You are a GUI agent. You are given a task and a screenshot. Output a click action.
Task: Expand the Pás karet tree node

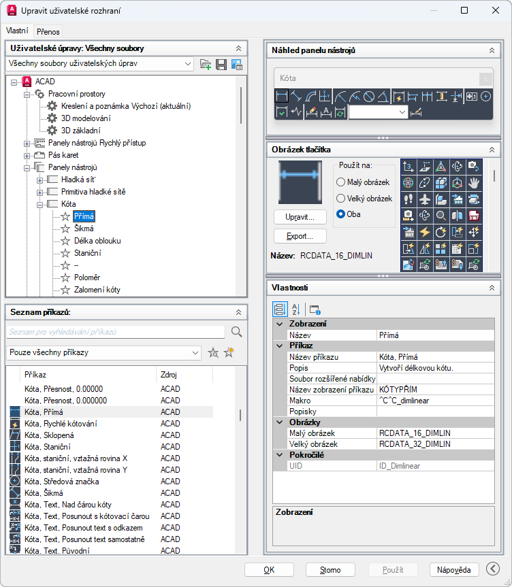tap(27, 155)
